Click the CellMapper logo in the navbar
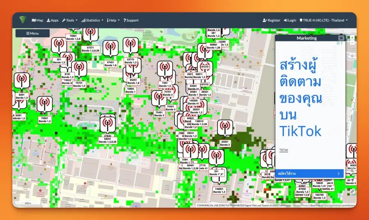This screenshot has width=369, height=220. [23, 20]
